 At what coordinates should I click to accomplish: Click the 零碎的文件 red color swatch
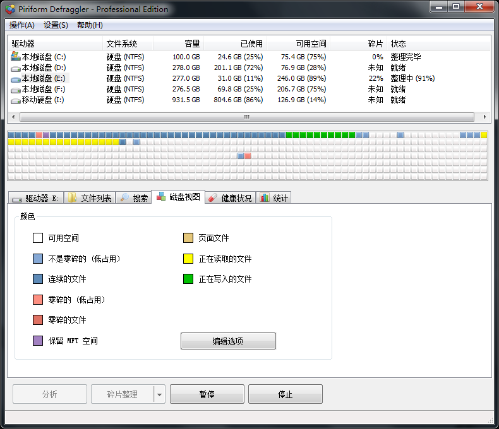[x=38, y=320]
